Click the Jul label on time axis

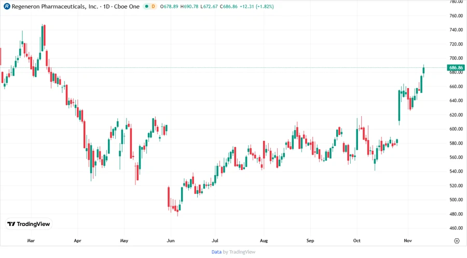click(215, 240)
